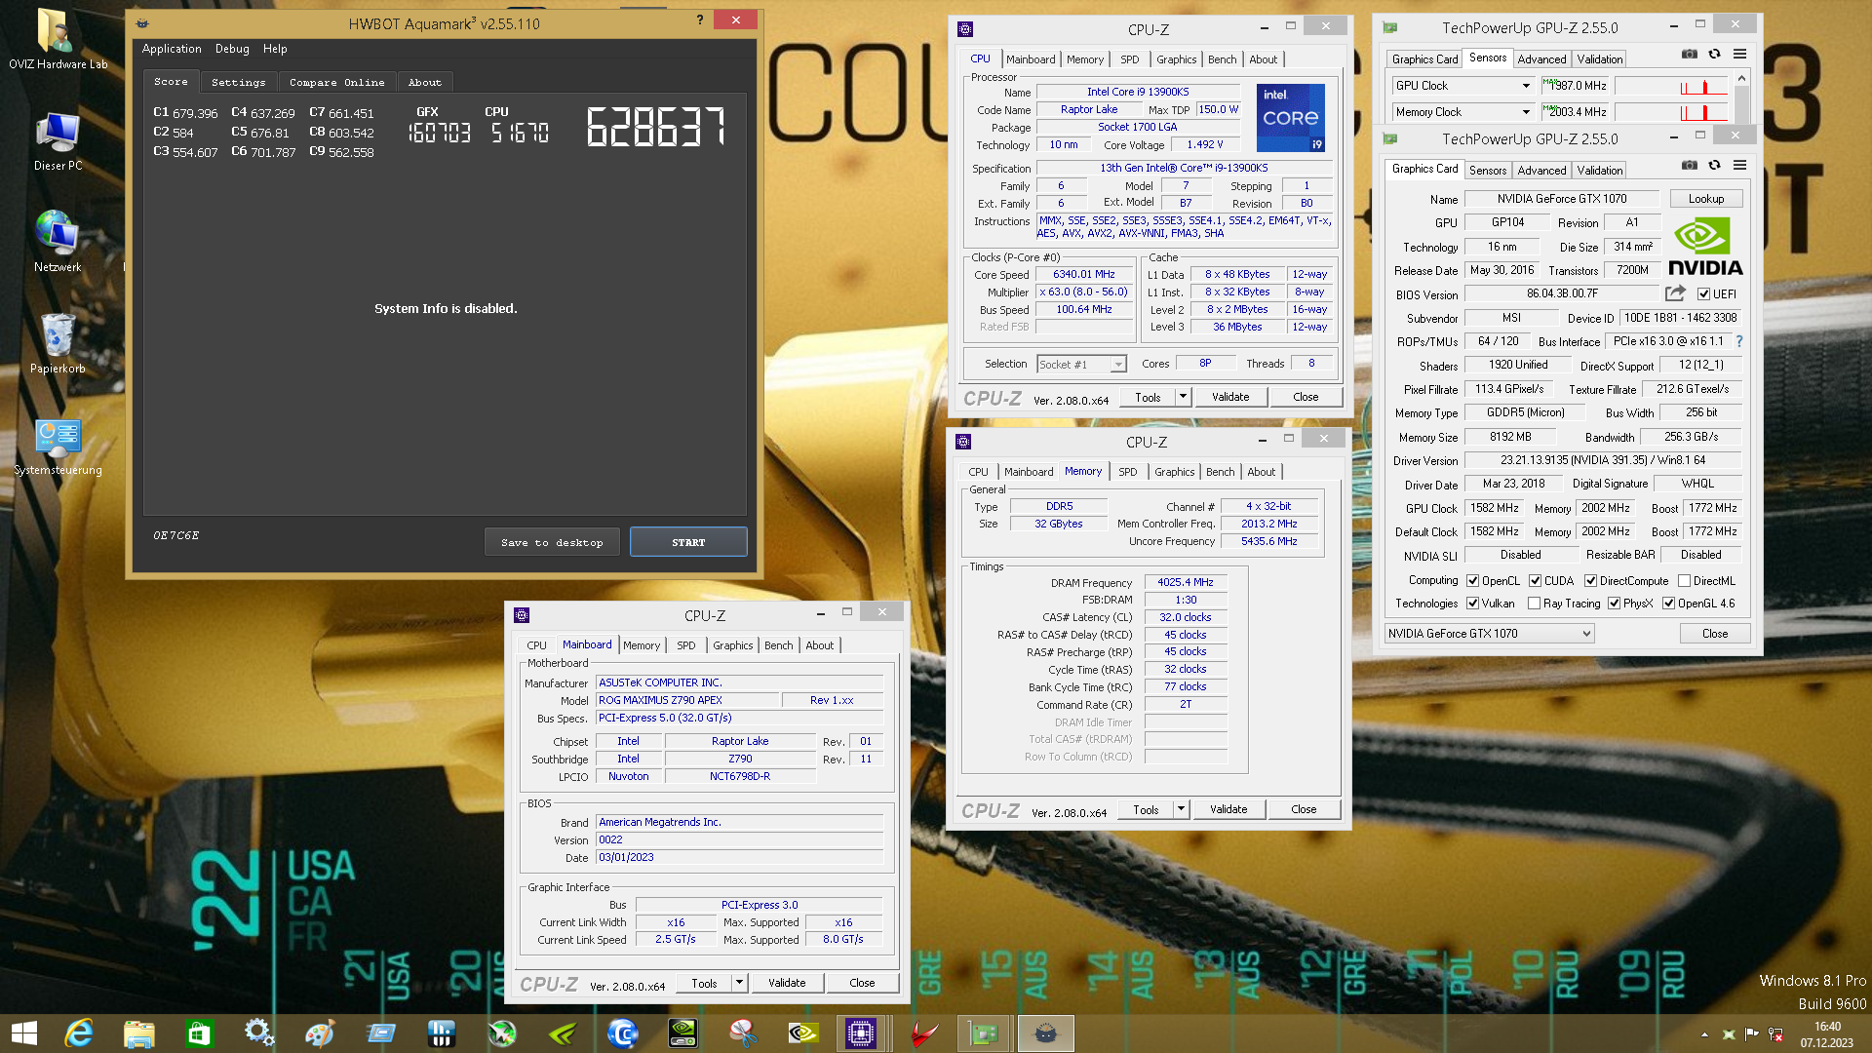Toggle PhysX checkbox
The height and width of the screenshot is (1053, 1872).
1614,604
